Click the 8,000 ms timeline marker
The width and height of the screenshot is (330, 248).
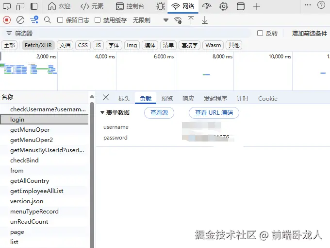click(222, 56)
